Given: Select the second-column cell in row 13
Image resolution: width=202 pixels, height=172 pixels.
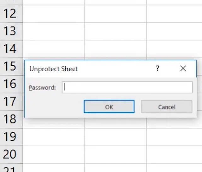Looking at the screenshot, I should pos(116,31).
